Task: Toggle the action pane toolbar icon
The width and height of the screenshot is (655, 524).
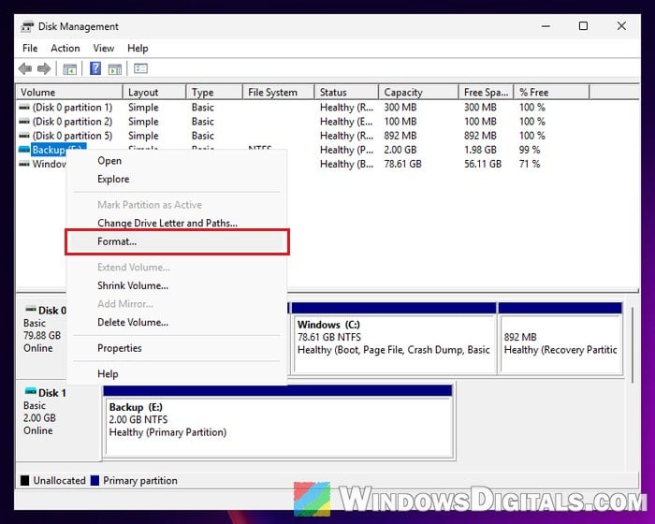Action: pos(115,68)
